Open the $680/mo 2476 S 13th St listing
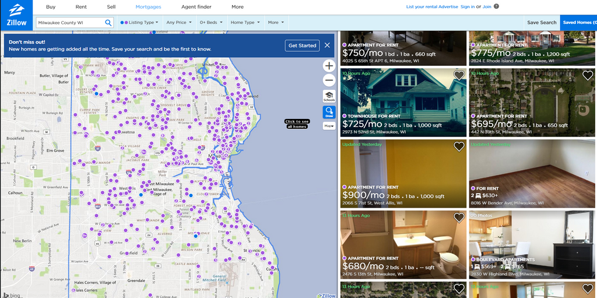 pos(403,245)
